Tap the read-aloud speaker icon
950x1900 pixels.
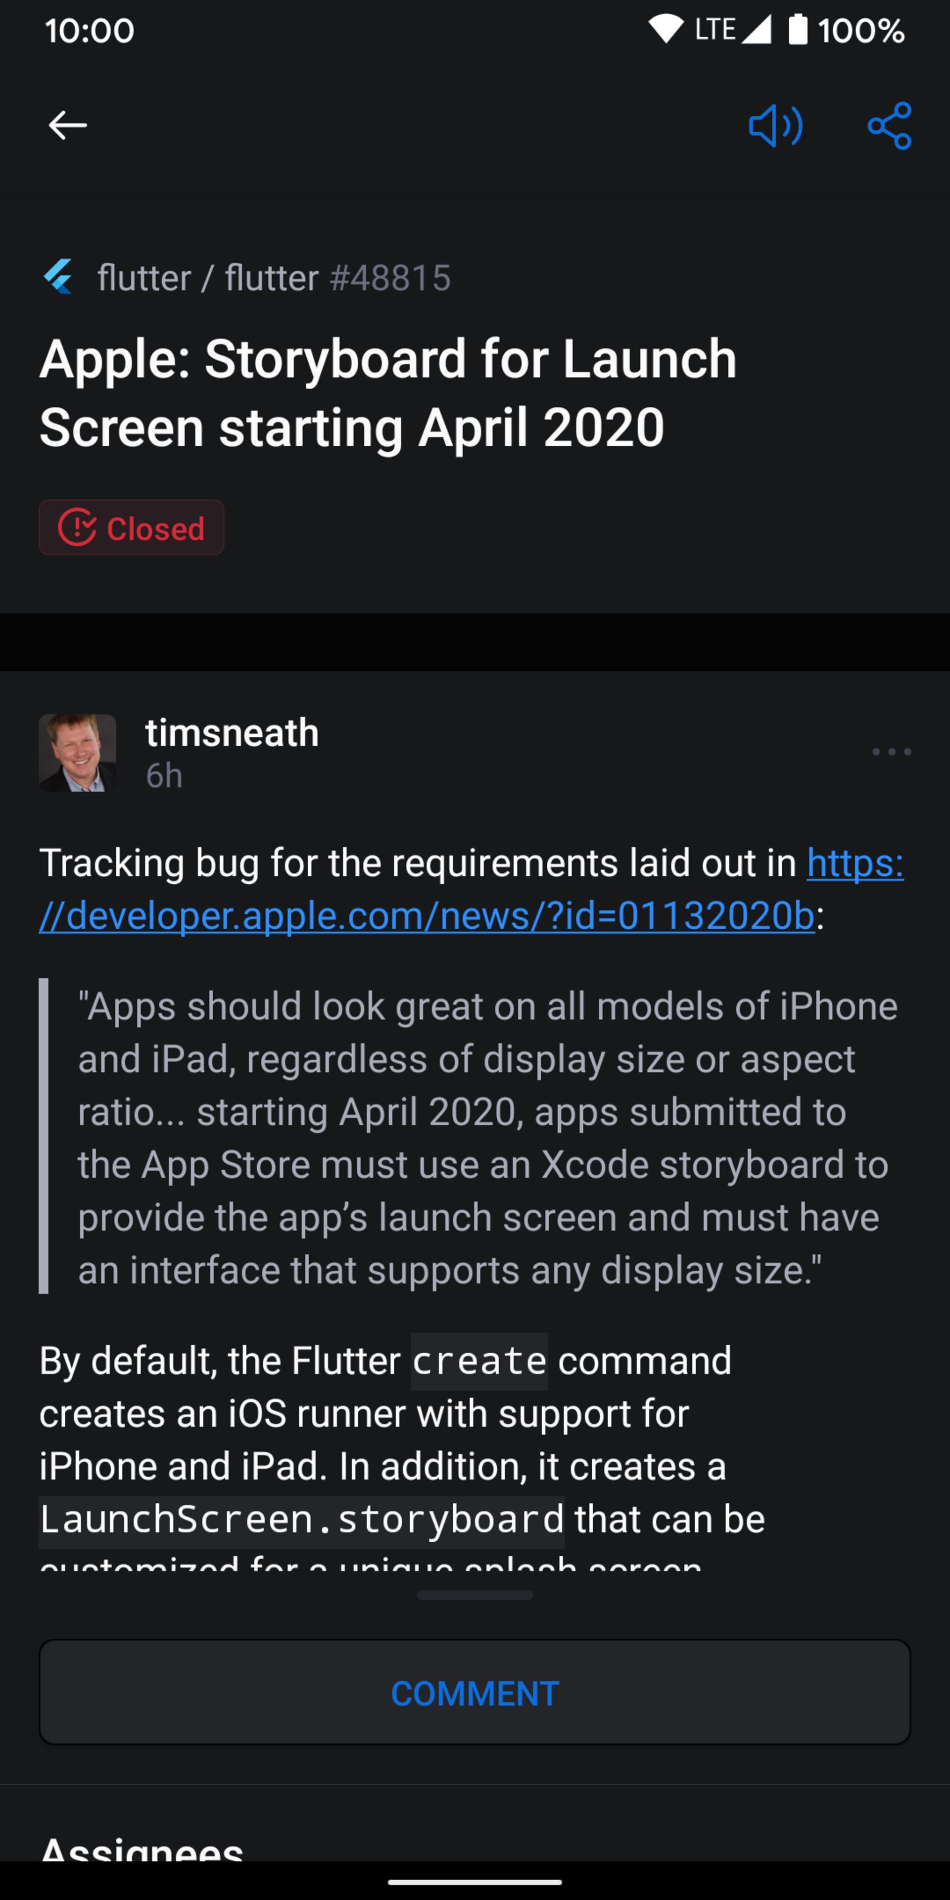point(775,125)
